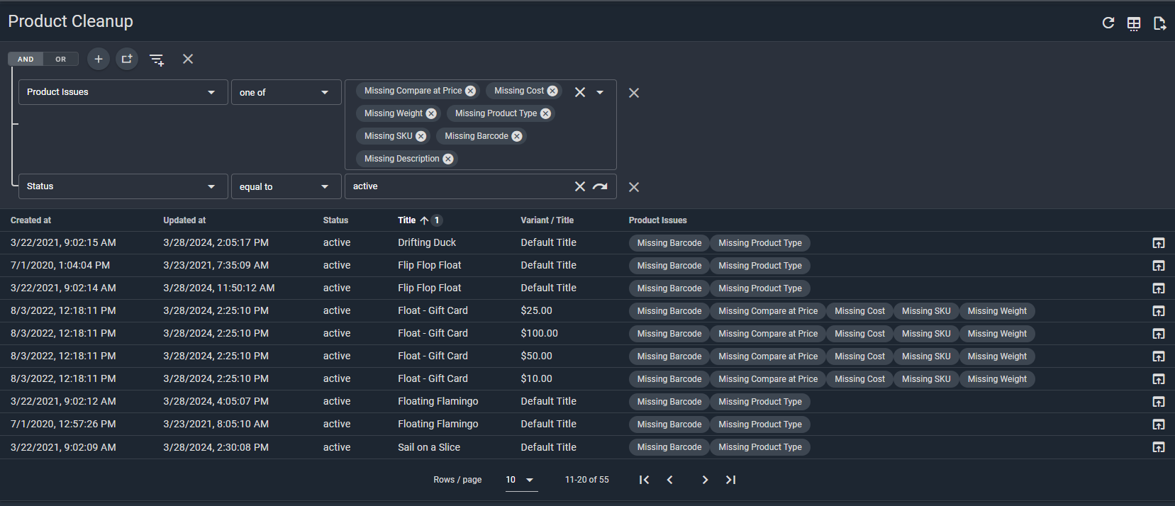1175x506 pixels.
Task: Sort by the Title column header
Action: click(407, 220)
